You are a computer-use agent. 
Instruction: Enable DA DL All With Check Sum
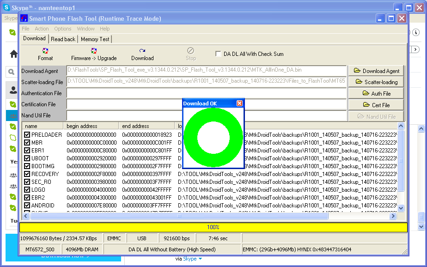point(218,54)
